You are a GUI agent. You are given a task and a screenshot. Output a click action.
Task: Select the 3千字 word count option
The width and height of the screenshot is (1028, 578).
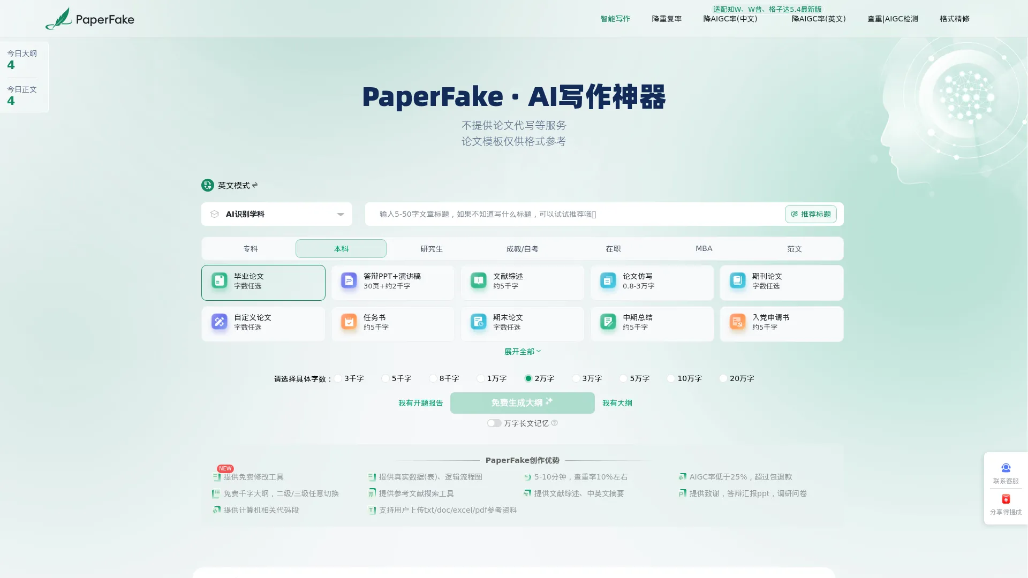(x=338, y=378)
